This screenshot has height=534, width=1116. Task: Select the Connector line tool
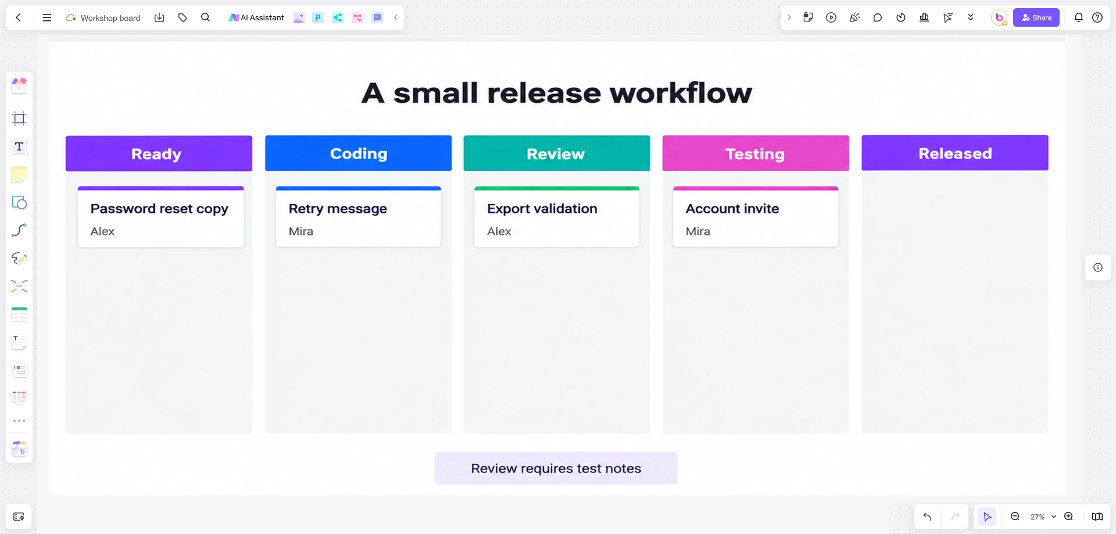pos(19,230)
